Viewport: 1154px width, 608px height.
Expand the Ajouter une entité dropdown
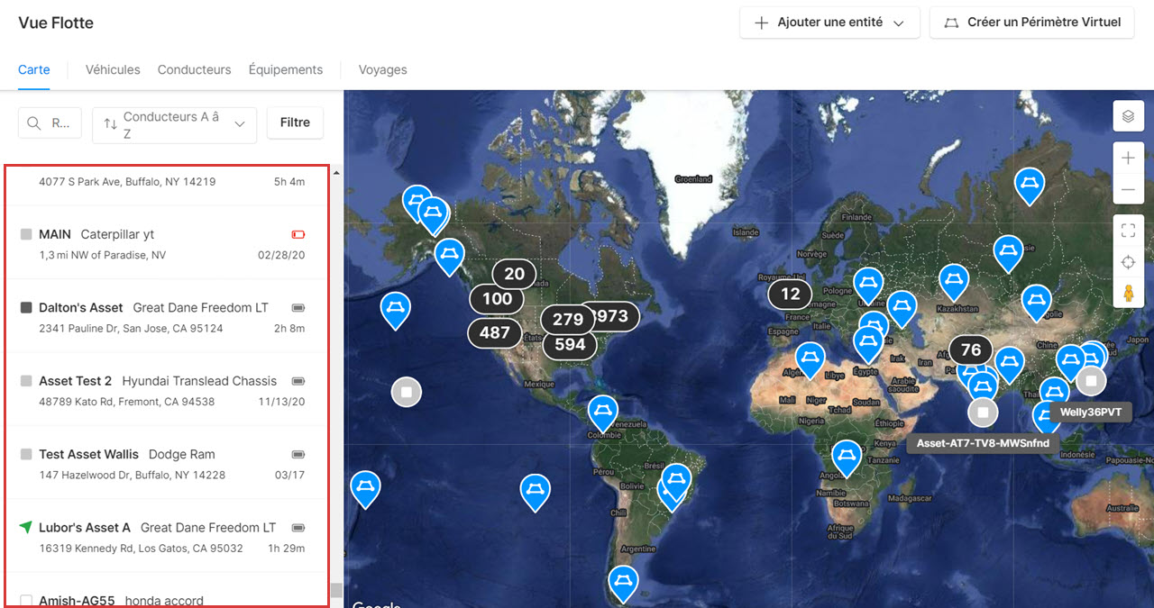(x=898, y=23)
